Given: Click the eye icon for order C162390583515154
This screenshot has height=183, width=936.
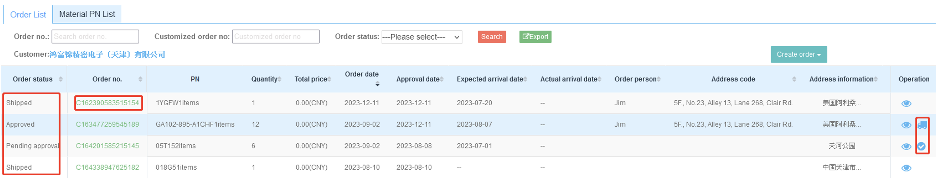Looking at the screenshot, I should 906,104.
